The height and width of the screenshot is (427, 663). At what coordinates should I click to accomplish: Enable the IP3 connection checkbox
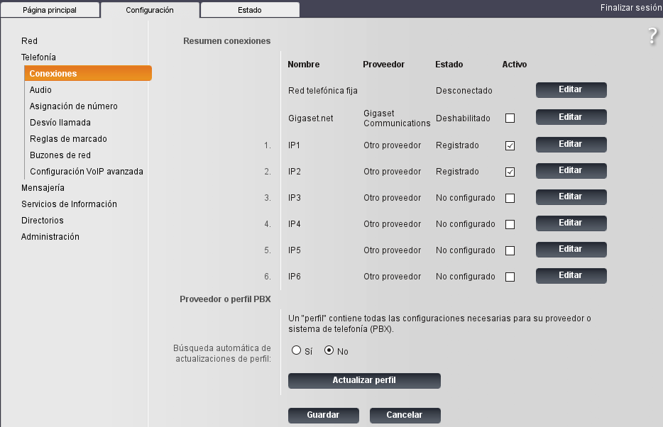(x=510, y=198)
